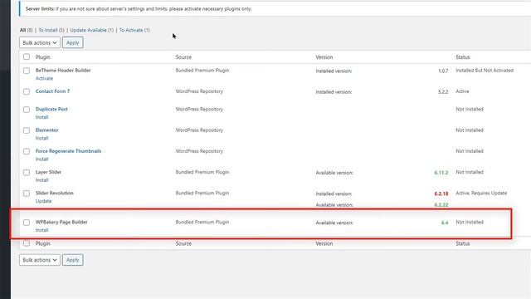Click the top Plugin column header

[42, 57]
